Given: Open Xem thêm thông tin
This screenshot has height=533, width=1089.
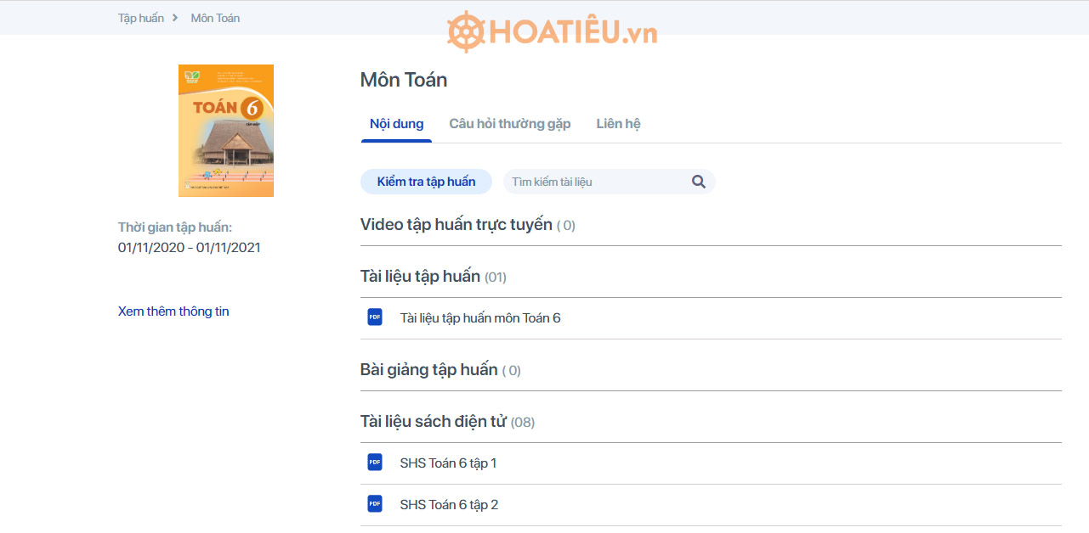Looking at the screenshot, I should tap(173, 311).
